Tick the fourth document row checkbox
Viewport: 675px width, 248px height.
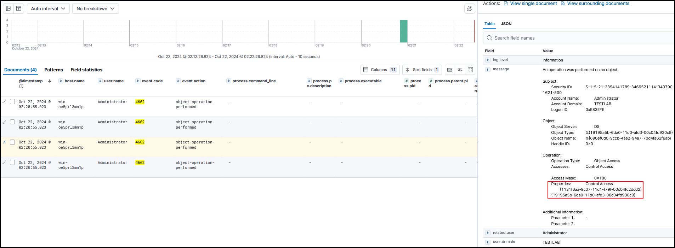click(x=12, y=163)
